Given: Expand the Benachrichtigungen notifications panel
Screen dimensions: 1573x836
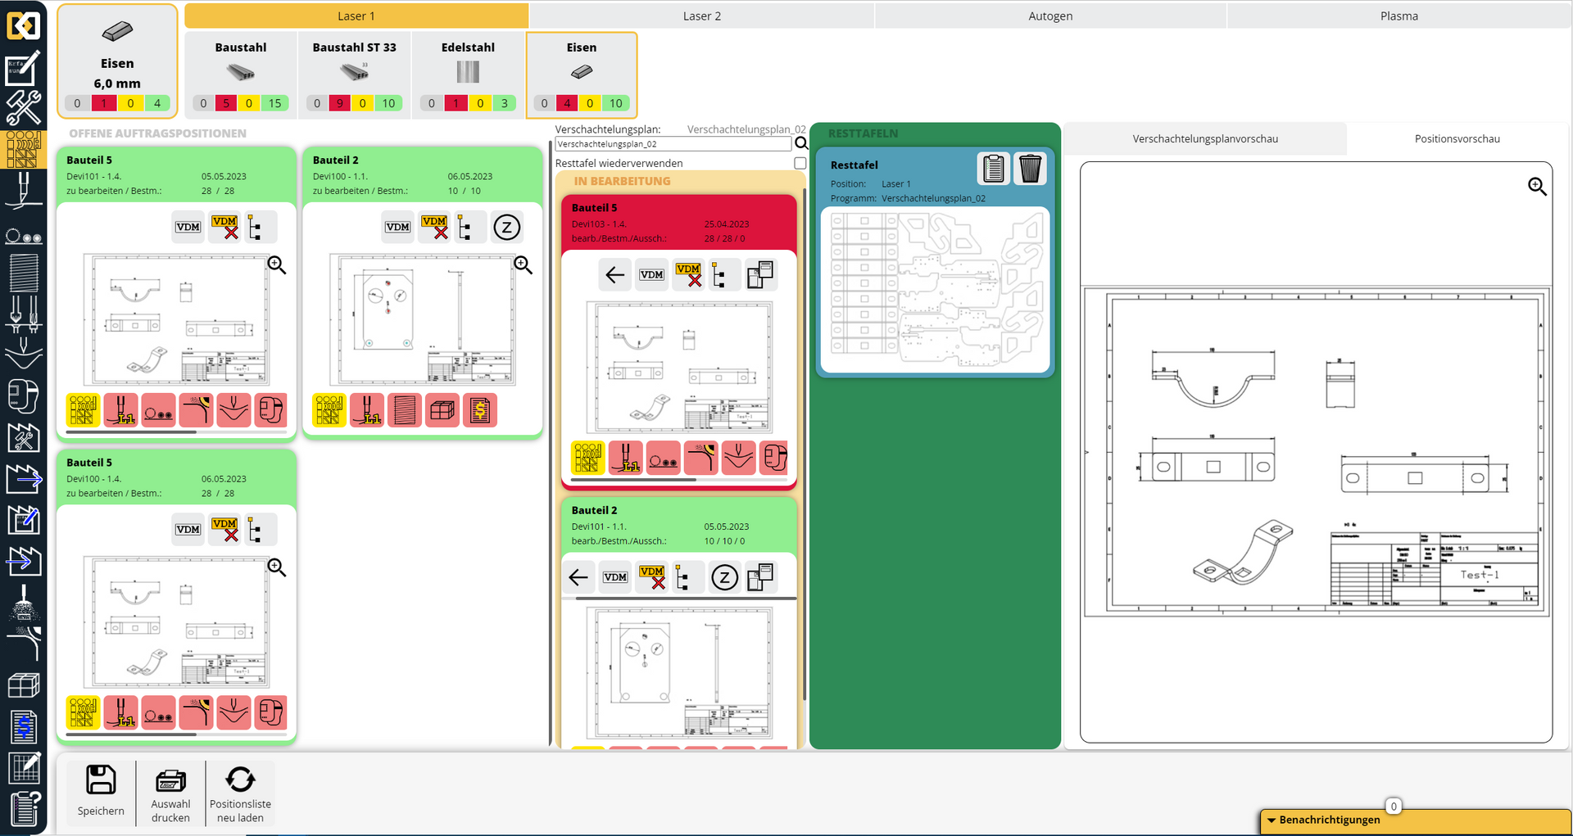Looking at the screenshot, I should (x=1329, y=820).
